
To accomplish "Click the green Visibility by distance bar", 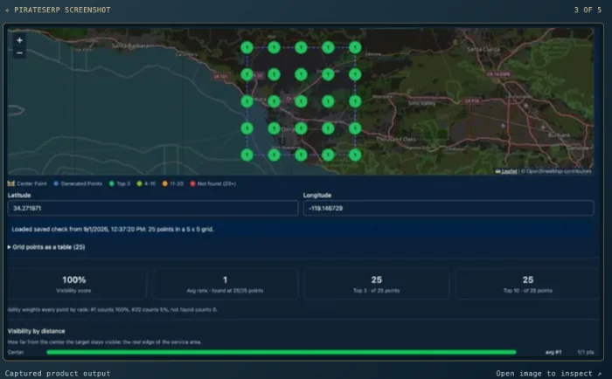I will (x=282, y=352).
